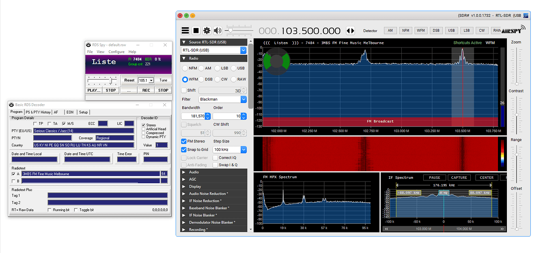Click the speaker mute icon in SDR#
Viewport: 560px width, 253px height.
click(x=217, y=30)
